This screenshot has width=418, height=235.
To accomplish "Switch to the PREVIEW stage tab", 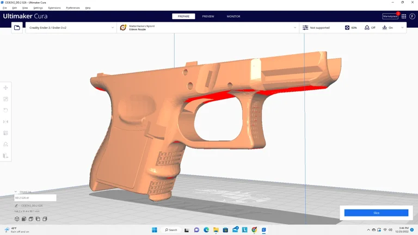I will point(208,16).
